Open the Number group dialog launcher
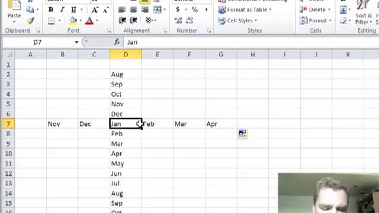Viewport: 379px width, 213px height. coord(209,31)
